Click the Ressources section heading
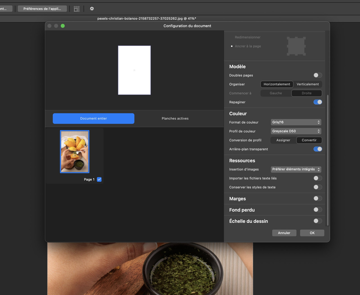Screen dimensions: 360x295 (x=242, y=161)
